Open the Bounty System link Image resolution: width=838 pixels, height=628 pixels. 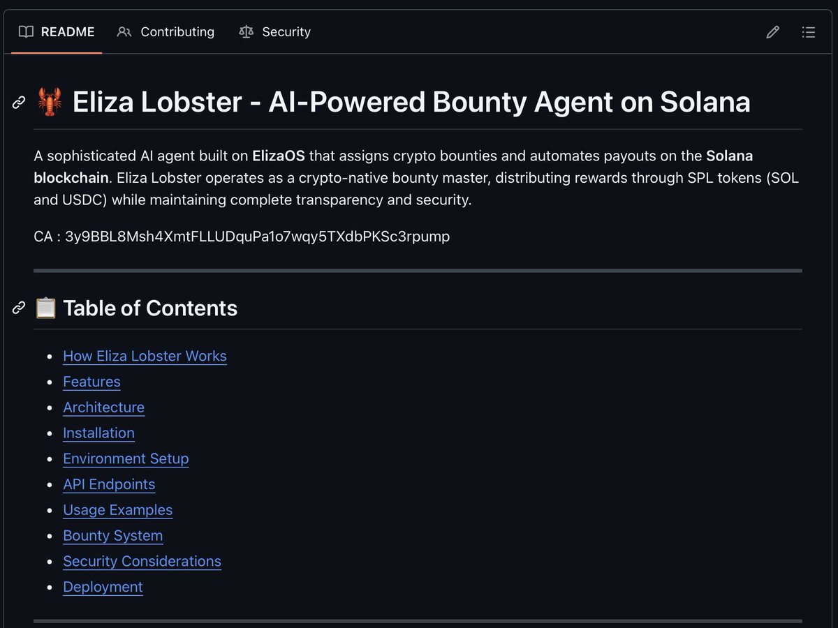[112, 536]
